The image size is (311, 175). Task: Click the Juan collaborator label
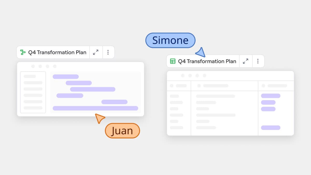pos(122,131)
